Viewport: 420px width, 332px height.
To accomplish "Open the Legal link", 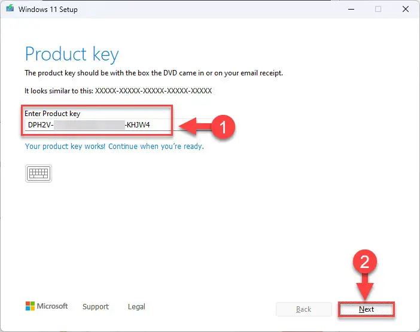I will [x=136, y=306].
